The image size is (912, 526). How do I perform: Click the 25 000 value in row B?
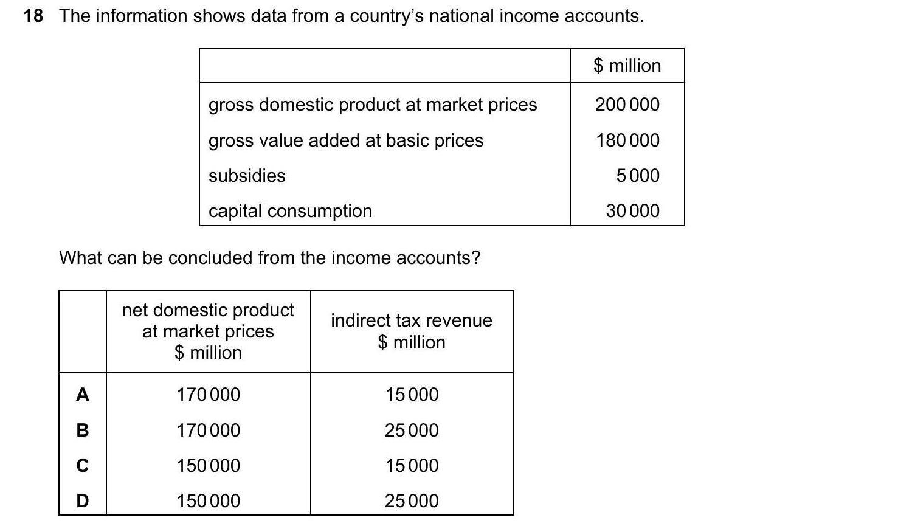click(x=412, y=431)
